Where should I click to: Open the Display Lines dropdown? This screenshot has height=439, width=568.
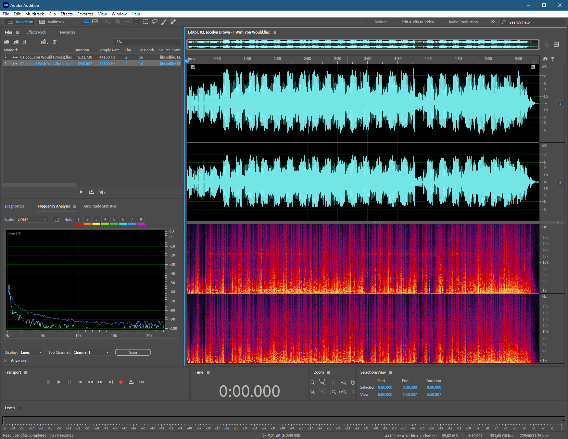coord(31,352)
